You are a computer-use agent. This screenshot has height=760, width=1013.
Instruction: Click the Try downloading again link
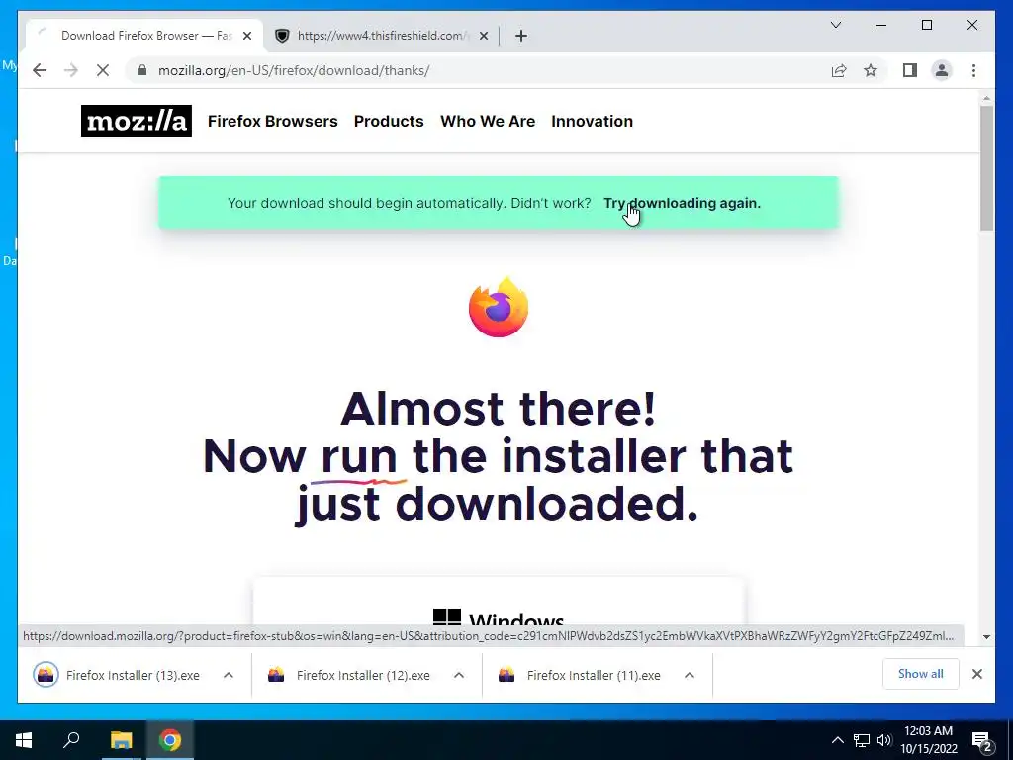coord(683,203)
